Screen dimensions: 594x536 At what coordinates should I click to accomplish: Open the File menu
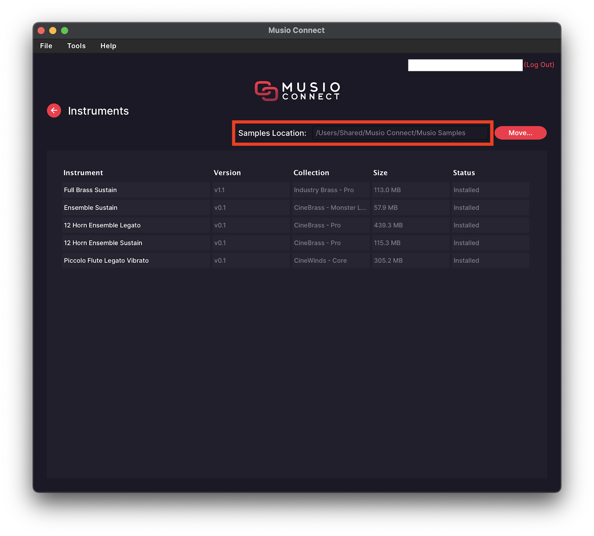(46, 46)
